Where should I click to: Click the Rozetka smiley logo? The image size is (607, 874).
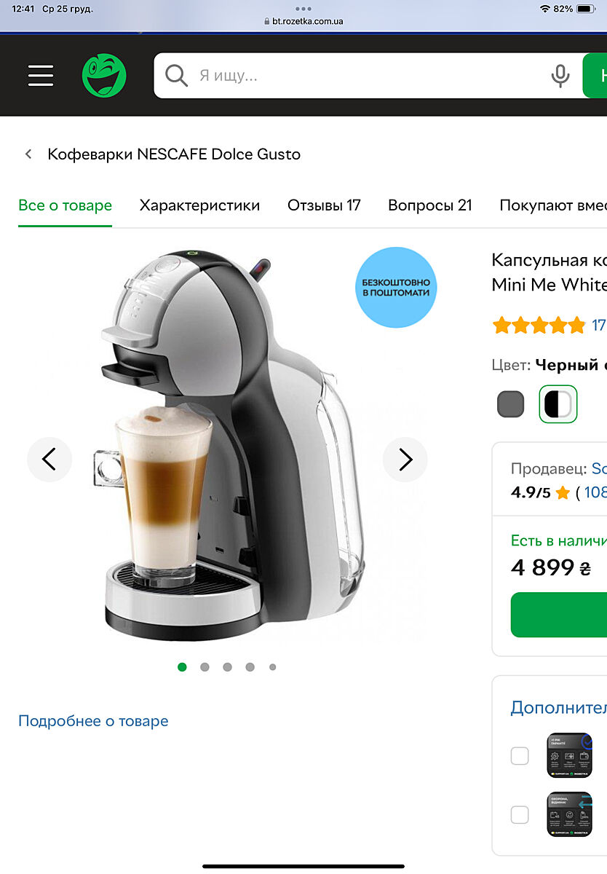[104, 76]
